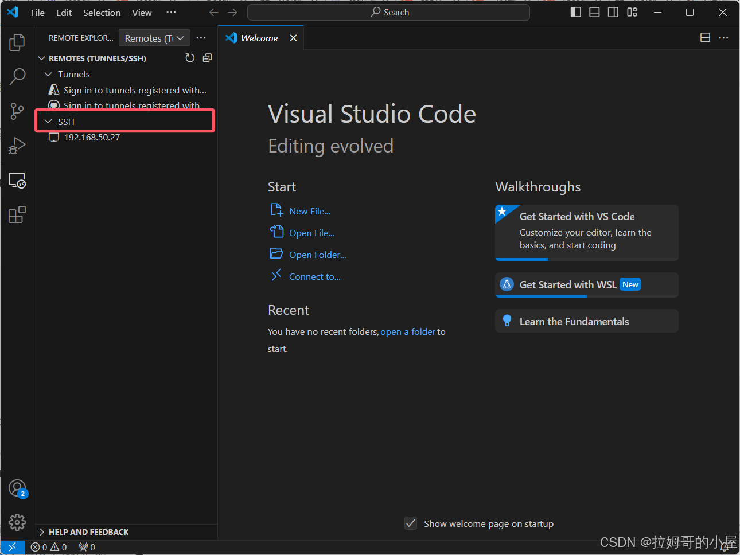This screenshot has height=555, width=740.
Task: Open Learn the Fundamentals walkthrough
Action: pyautogui.click(x=586, y=321)
